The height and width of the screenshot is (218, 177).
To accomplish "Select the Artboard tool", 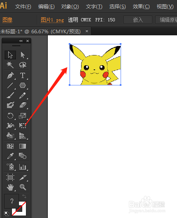I will click(x=10, y=177).
